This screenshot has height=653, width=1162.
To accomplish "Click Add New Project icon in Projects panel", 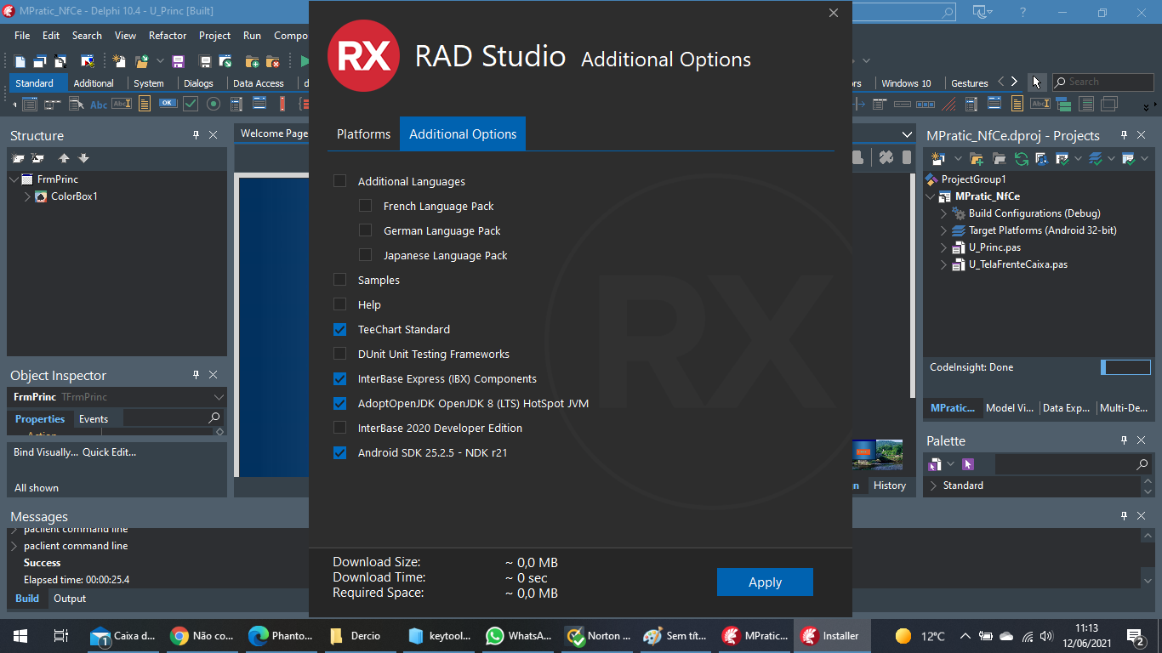I will (938, 159).
